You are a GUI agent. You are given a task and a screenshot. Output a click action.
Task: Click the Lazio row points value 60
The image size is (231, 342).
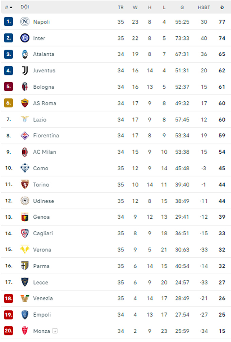pyautogui.click(x=222, y=120)
